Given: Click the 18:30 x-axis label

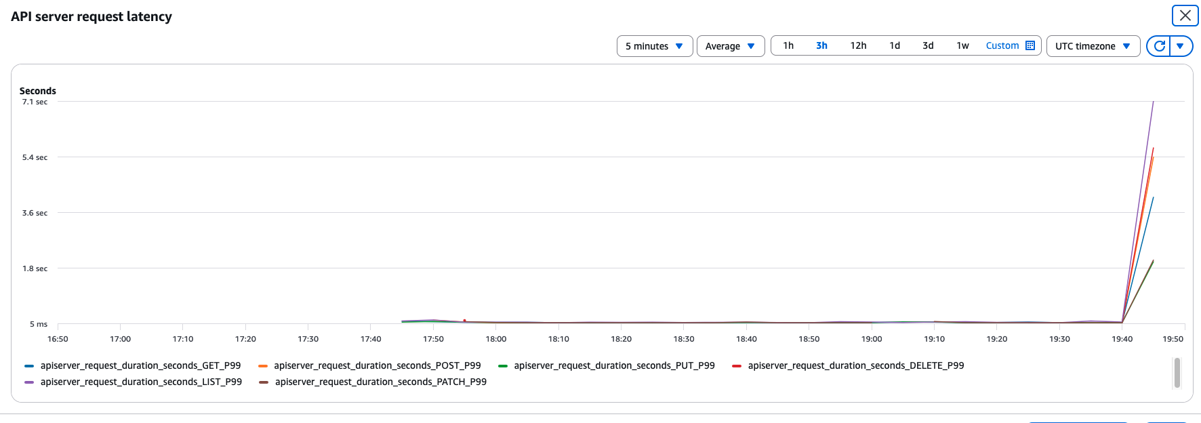Looking at the screenshot, I should pos(684,339).
